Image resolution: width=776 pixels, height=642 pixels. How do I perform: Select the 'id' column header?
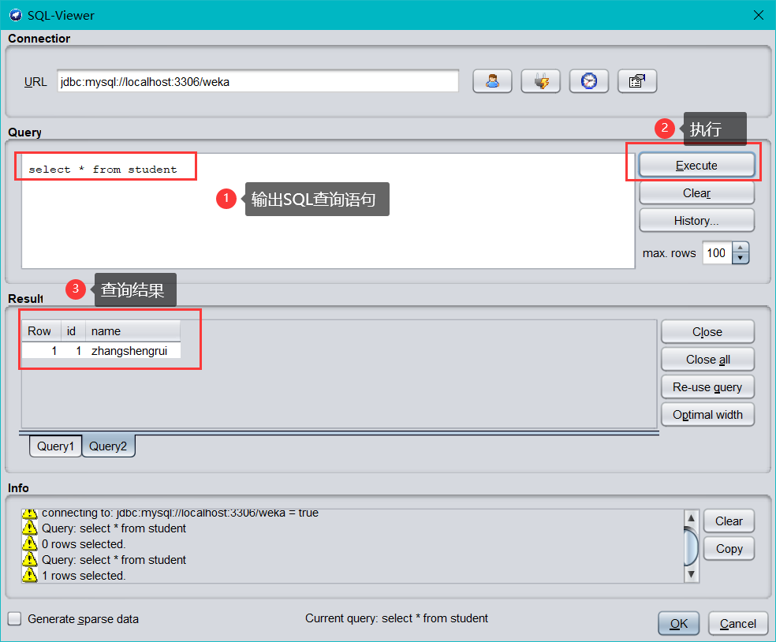coord(73,330)
